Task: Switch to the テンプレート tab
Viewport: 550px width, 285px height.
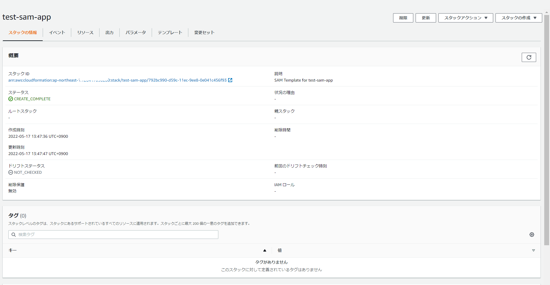Action: (170, 33)
